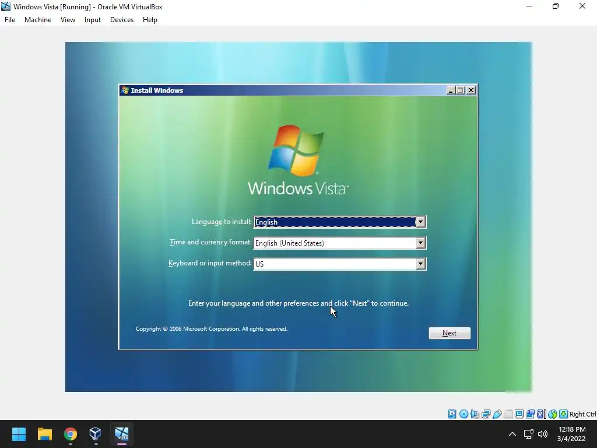Click the Right Ctrl host key label
Screen dimensions: 597x448
click(583, 414)
